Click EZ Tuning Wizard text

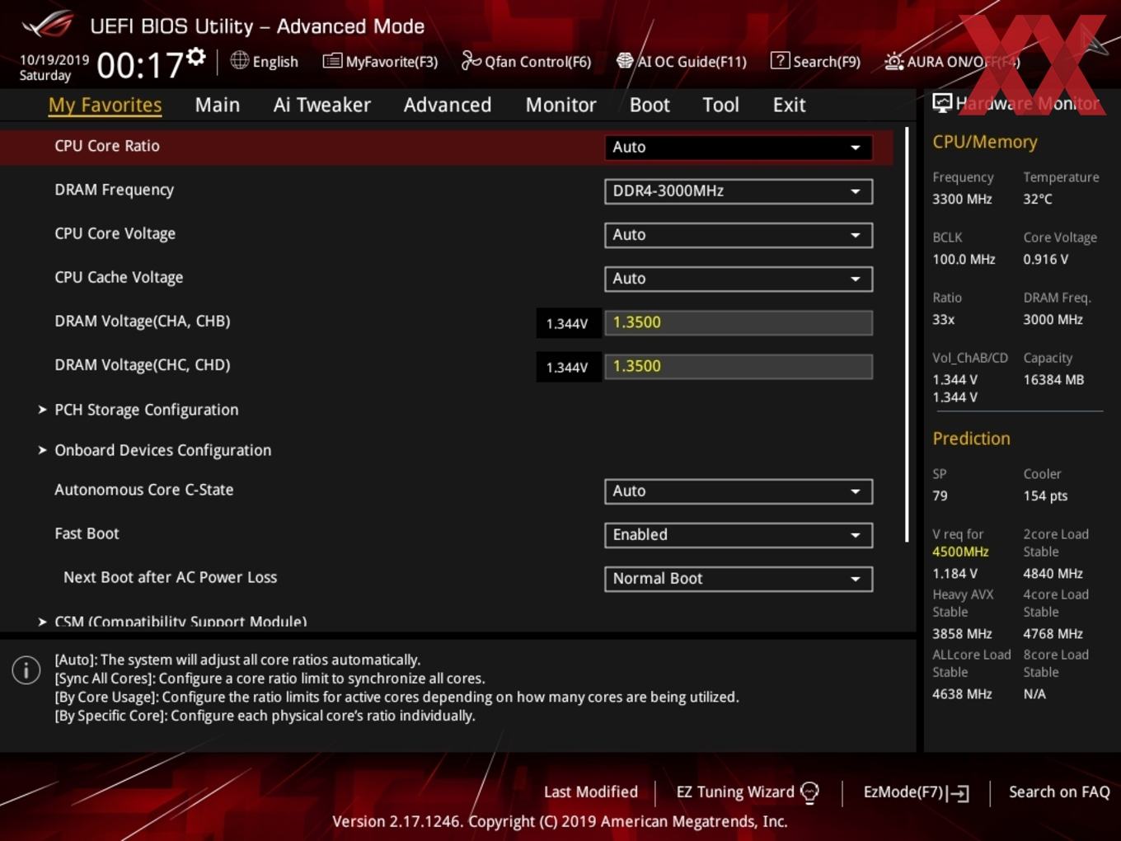tap(735, 792)
